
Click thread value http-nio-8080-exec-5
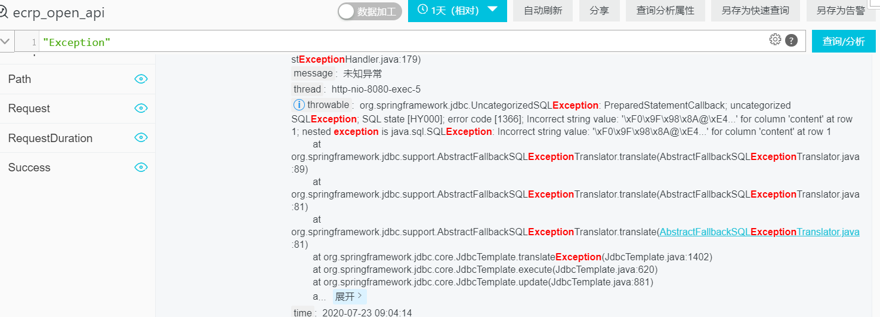pyautogui.click(x=376, y=90)
